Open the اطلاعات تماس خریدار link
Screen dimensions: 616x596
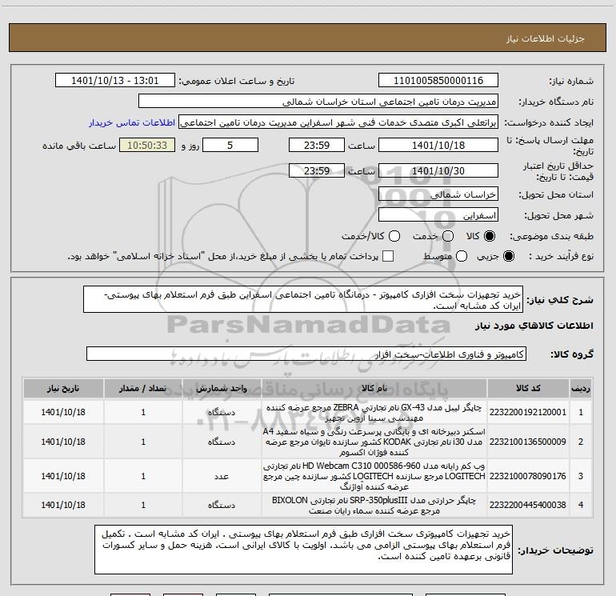point(132,122)
